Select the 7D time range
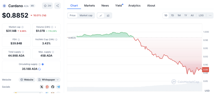This screenshot has width=215, height=95. point(172,15)
